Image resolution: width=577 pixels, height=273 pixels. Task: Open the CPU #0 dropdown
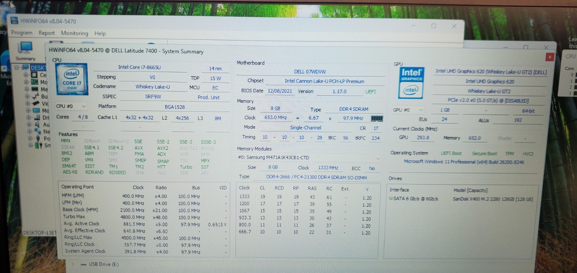click(71, 106)
